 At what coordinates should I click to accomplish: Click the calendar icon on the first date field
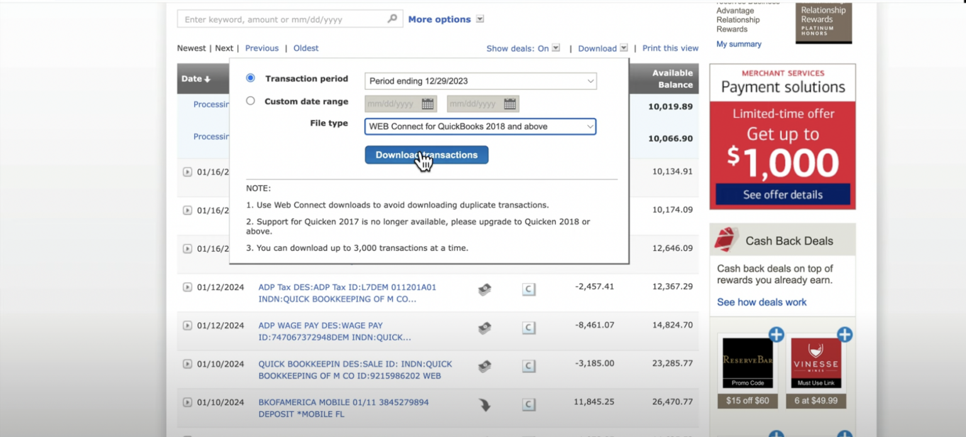(x=429, y=103)
